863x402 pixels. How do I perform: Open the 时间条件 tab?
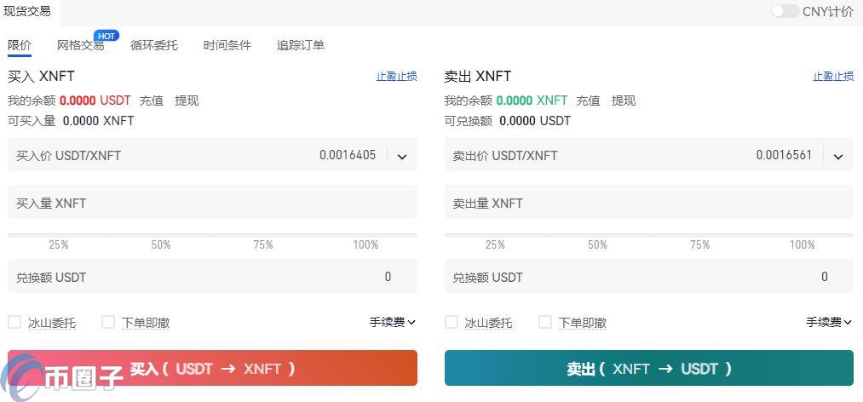[227, 45]
